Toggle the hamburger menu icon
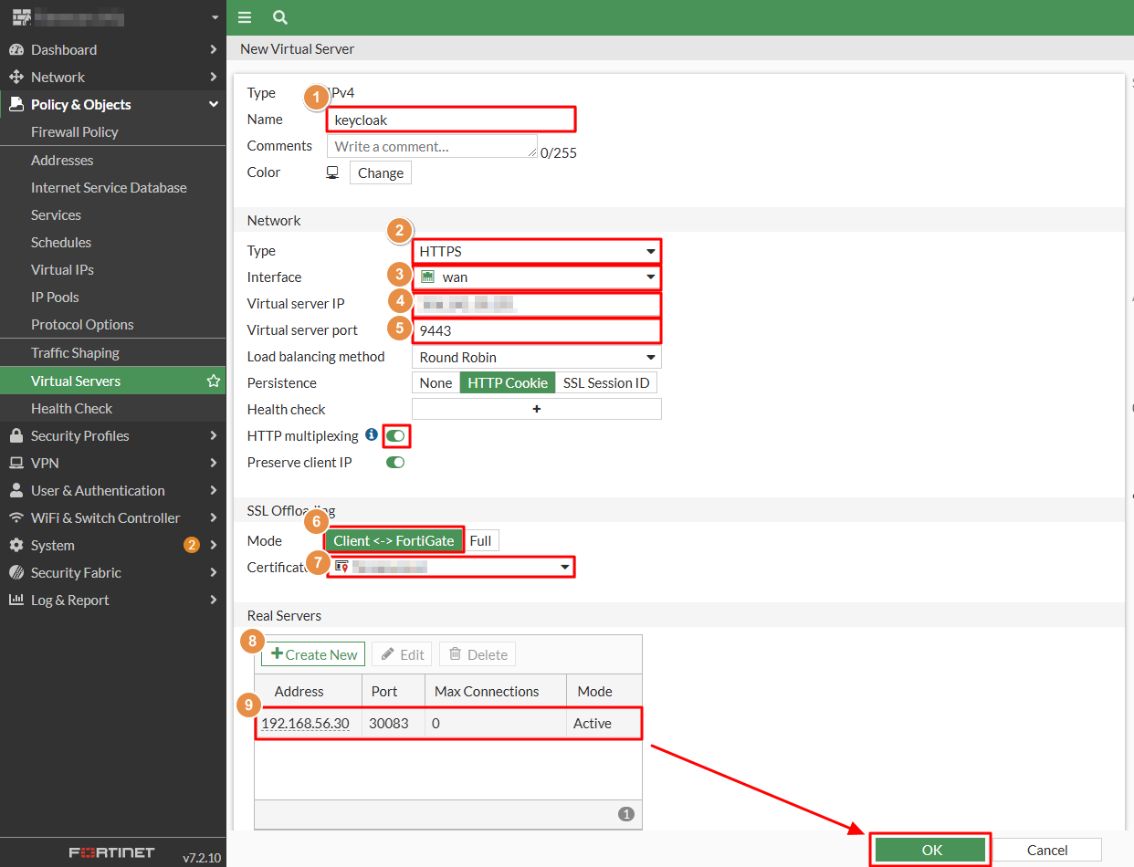 tap(244, 17)
